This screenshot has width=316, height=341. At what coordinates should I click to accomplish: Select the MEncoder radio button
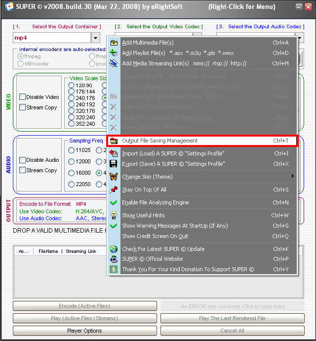[x=20, y=64]
